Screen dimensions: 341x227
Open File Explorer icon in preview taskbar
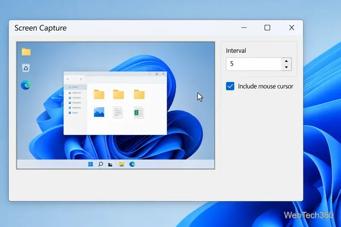pyautogui.click(x=121, y=164)
